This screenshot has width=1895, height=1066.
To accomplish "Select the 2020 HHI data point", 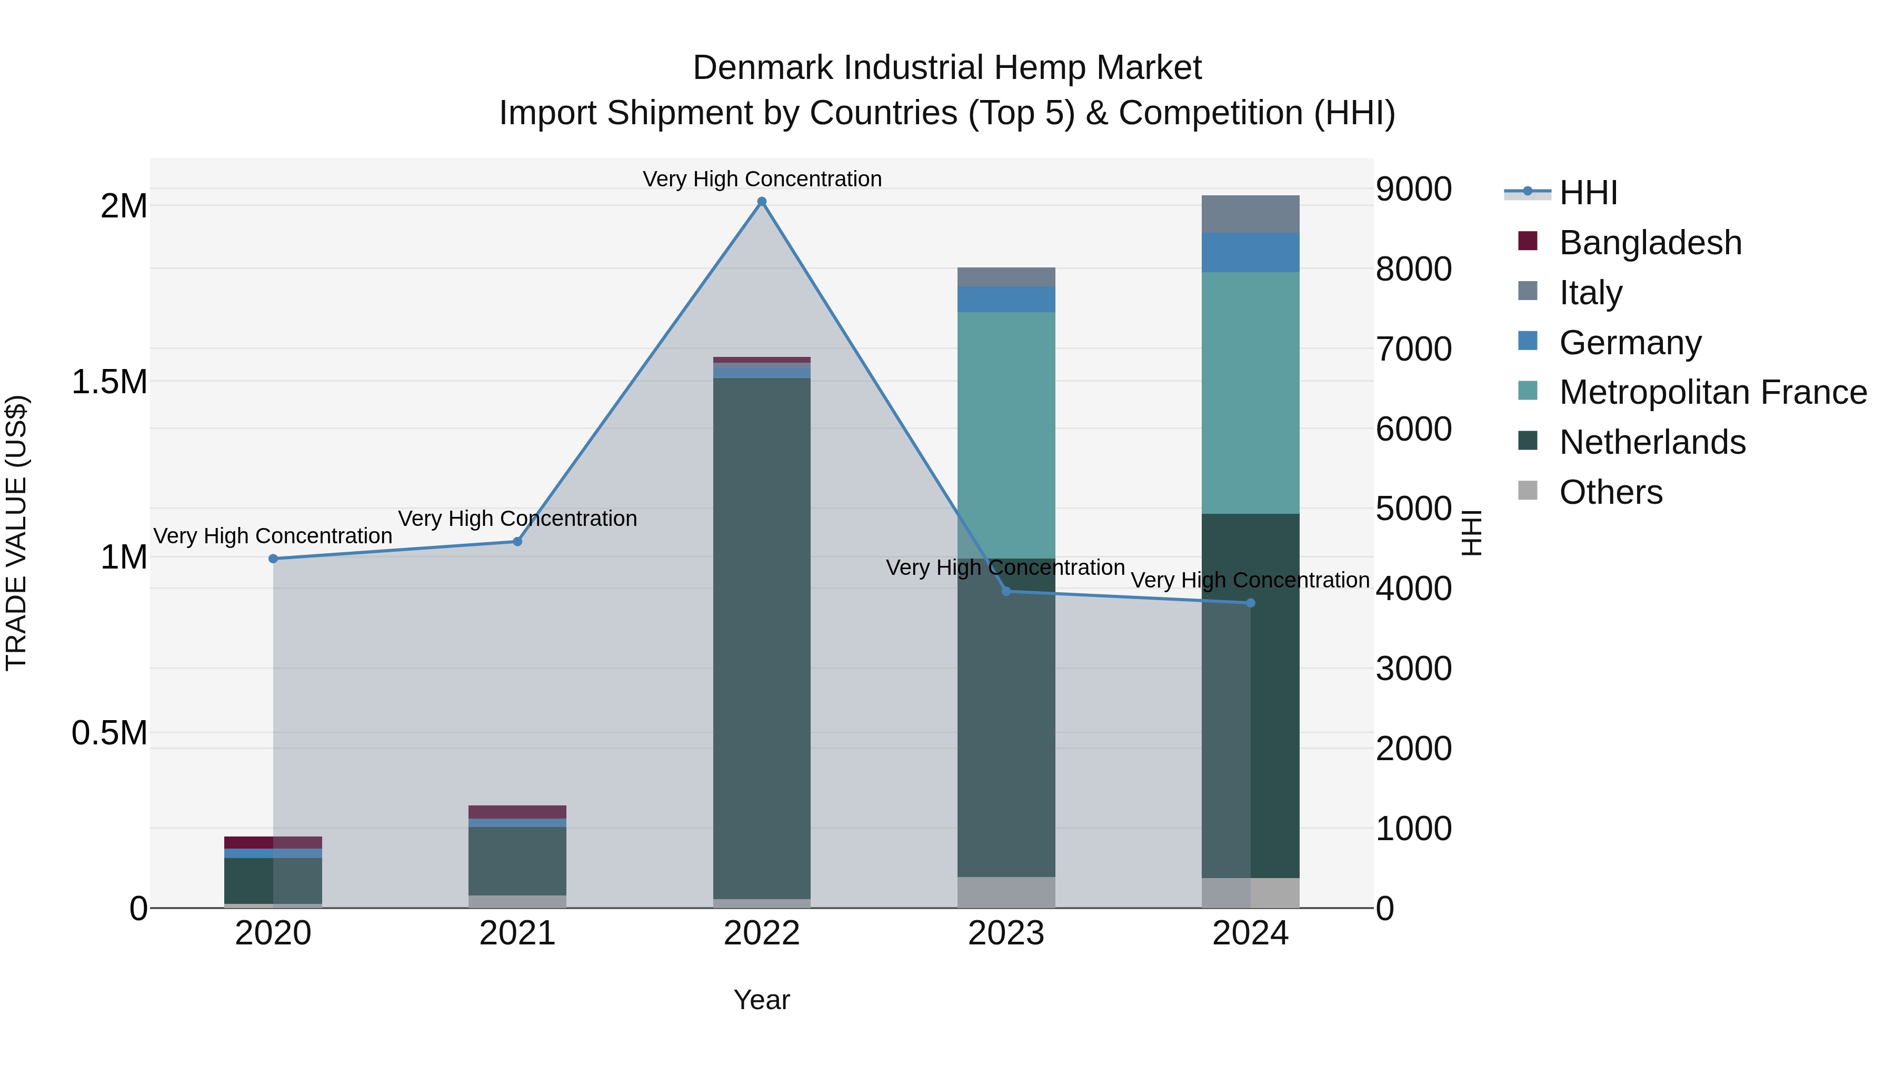I will click(273, 559).
